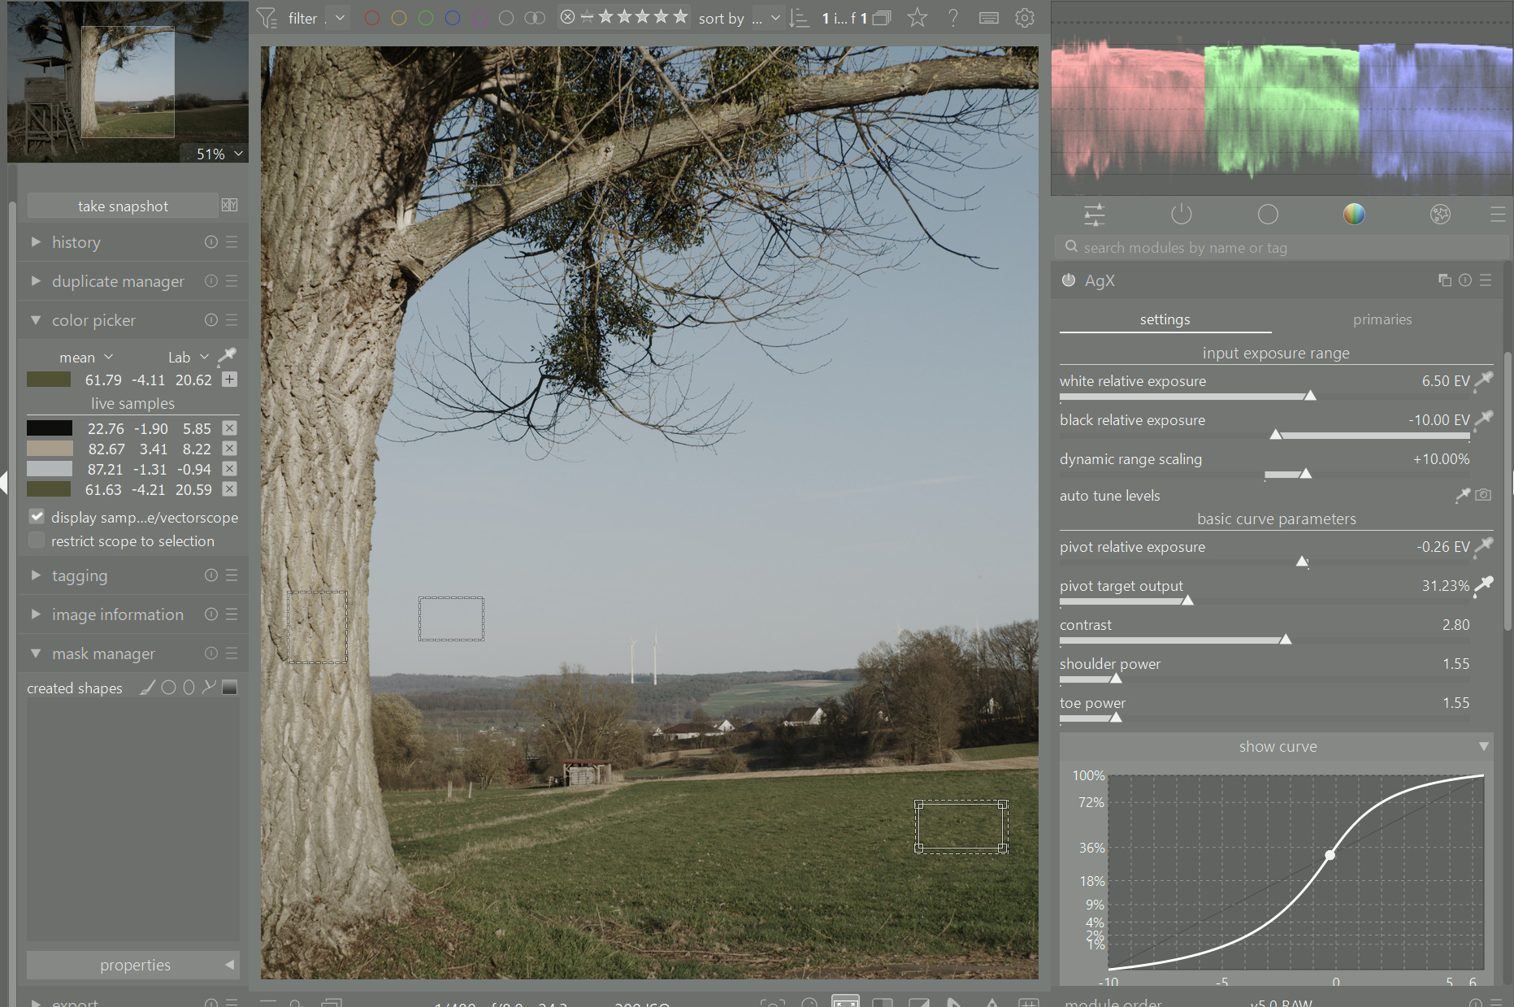Select the ellipse shape tool in mask manager
Image resolution: width=1514 pixels, height=1007 pixels.
pos(189,688)
